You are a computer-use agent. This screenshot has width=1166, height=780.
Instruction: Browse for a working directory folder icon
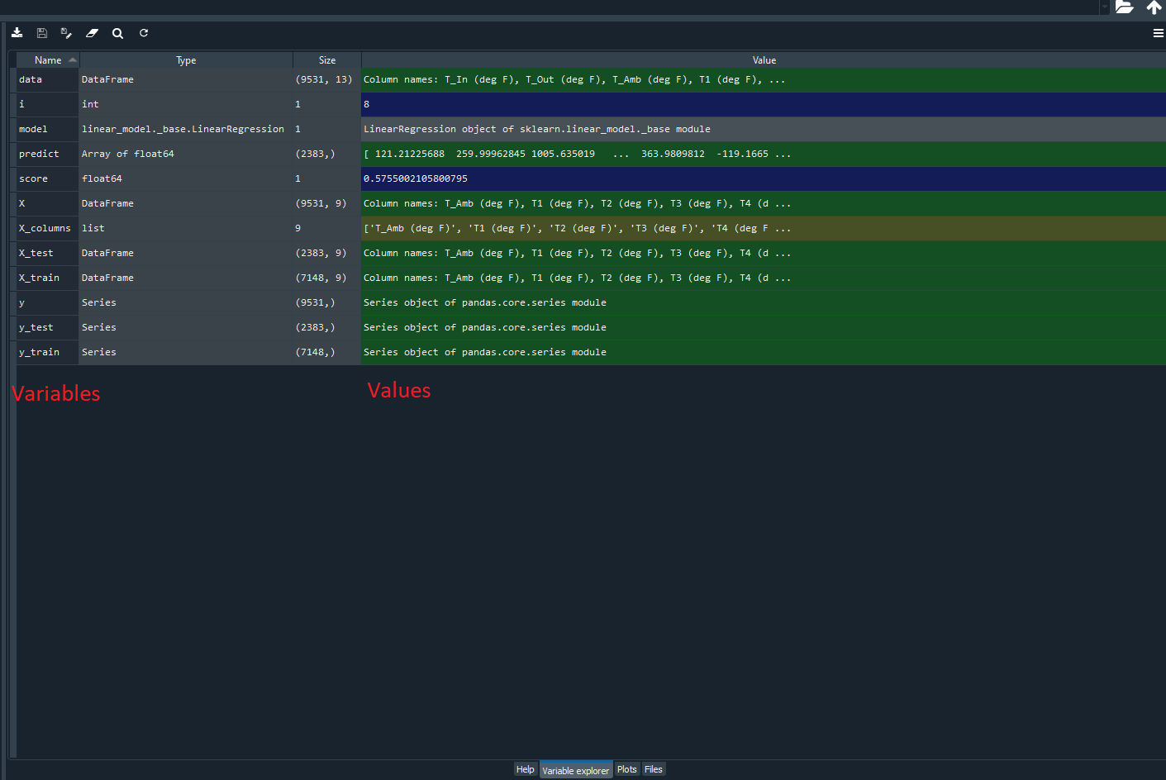click(1125, 7)
